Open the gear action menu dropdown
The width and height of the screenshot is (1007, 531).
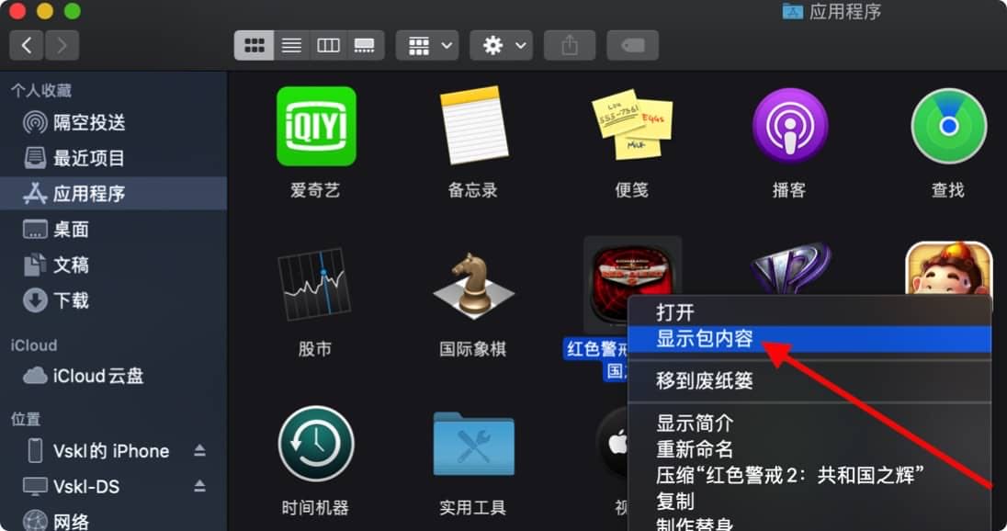pyautogui.click(x=501, y=46)
